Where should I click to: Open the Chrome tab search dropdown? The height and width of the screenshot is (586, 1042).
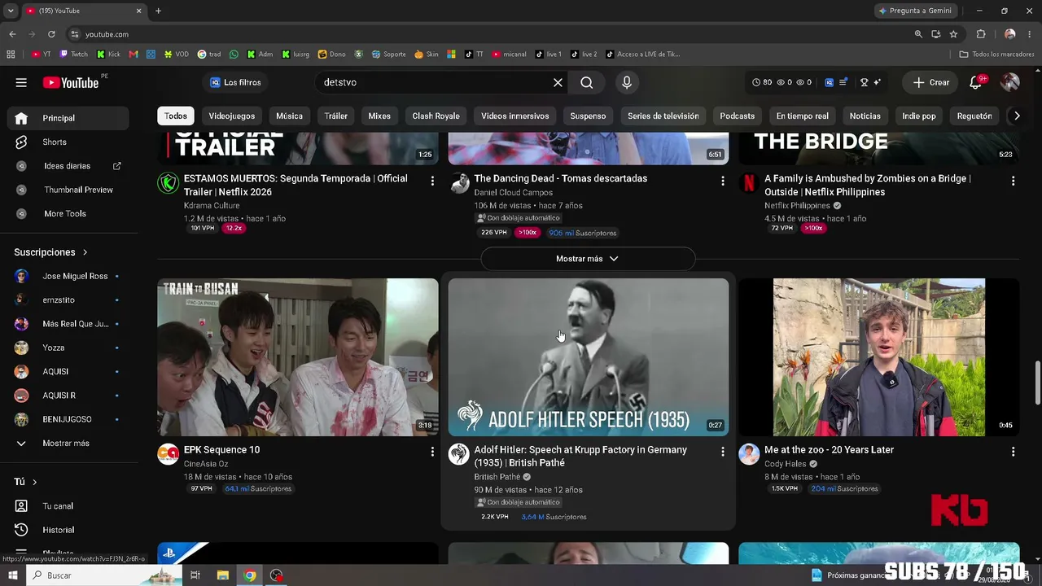coord(11,11)
